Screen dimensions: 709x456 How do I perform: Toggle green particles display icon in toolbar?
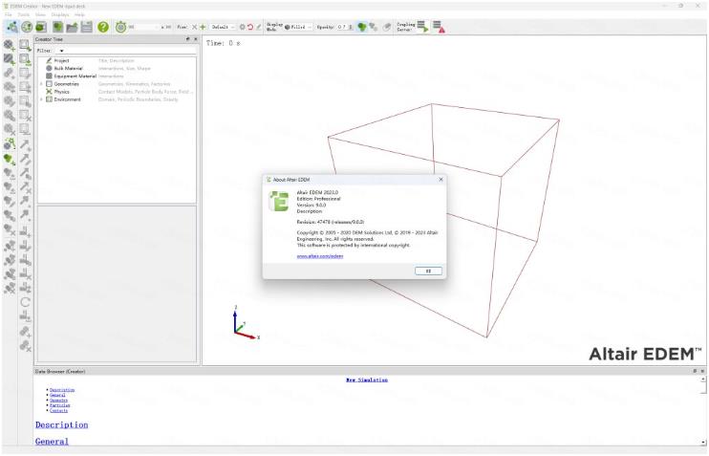click(362, 27)
